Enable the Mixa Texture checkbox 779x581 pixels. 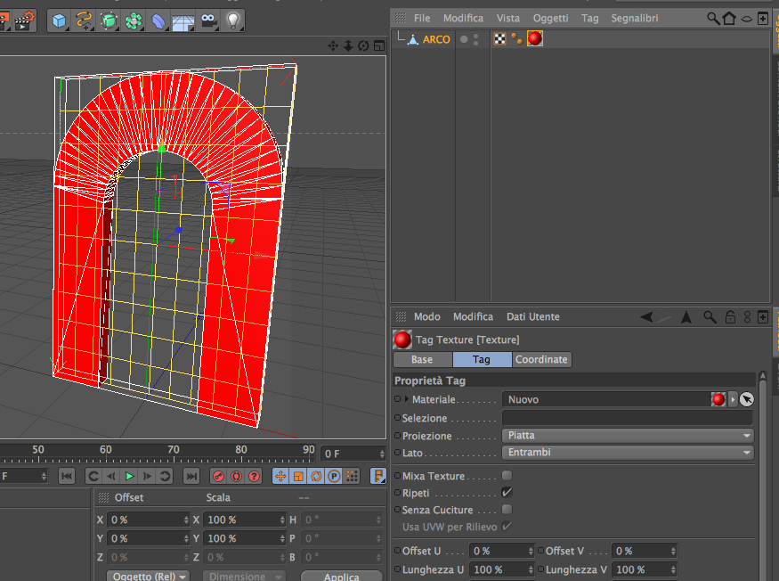[x=507, y=476]
